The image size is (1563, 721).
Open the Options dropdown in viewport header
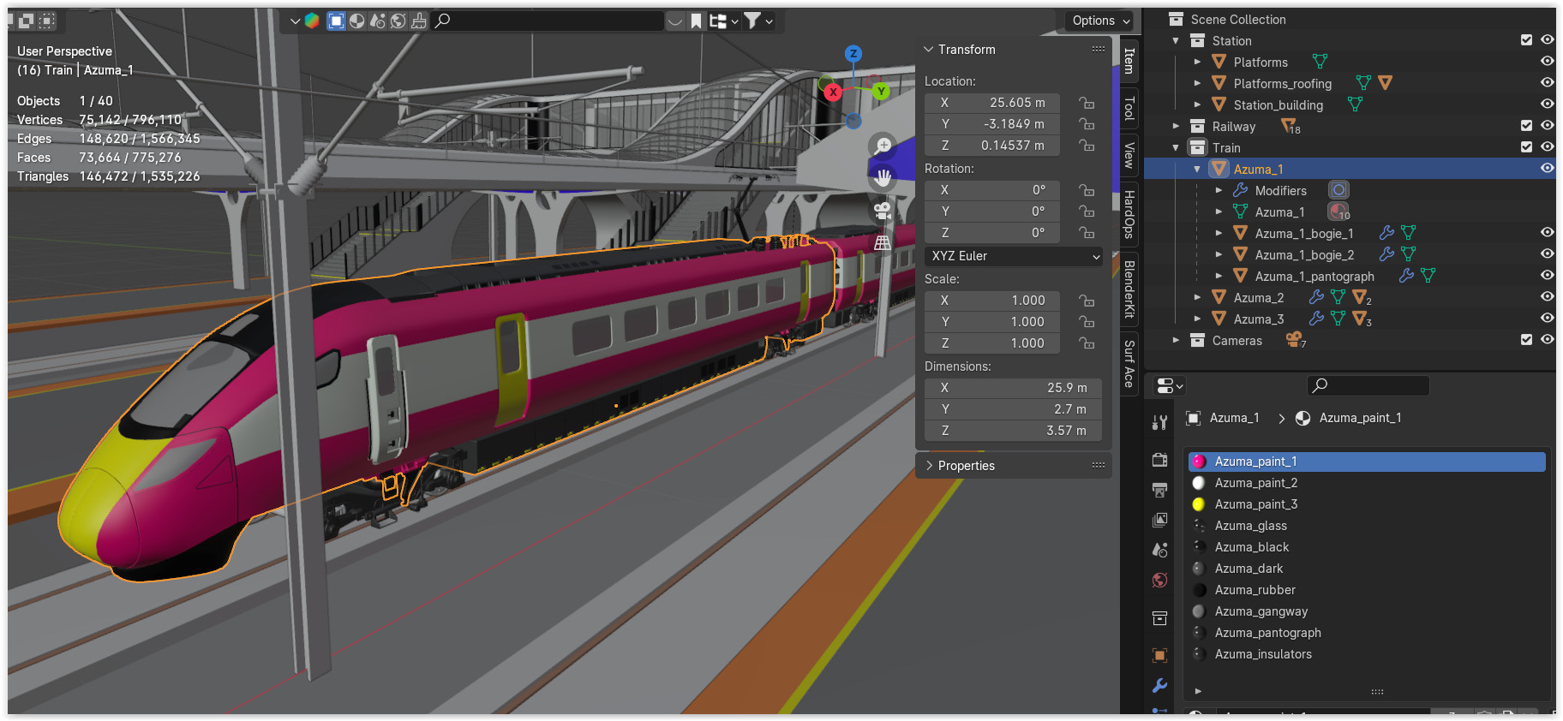(x=1101, y=21)
